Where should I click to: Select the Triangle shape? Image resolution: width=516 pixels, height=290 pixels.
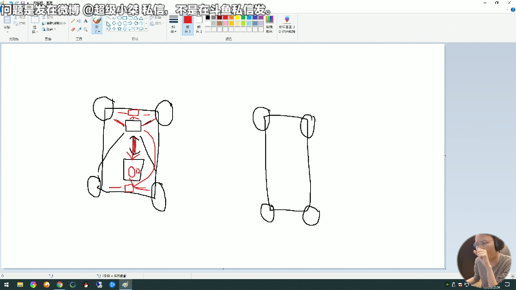[141, 18]
